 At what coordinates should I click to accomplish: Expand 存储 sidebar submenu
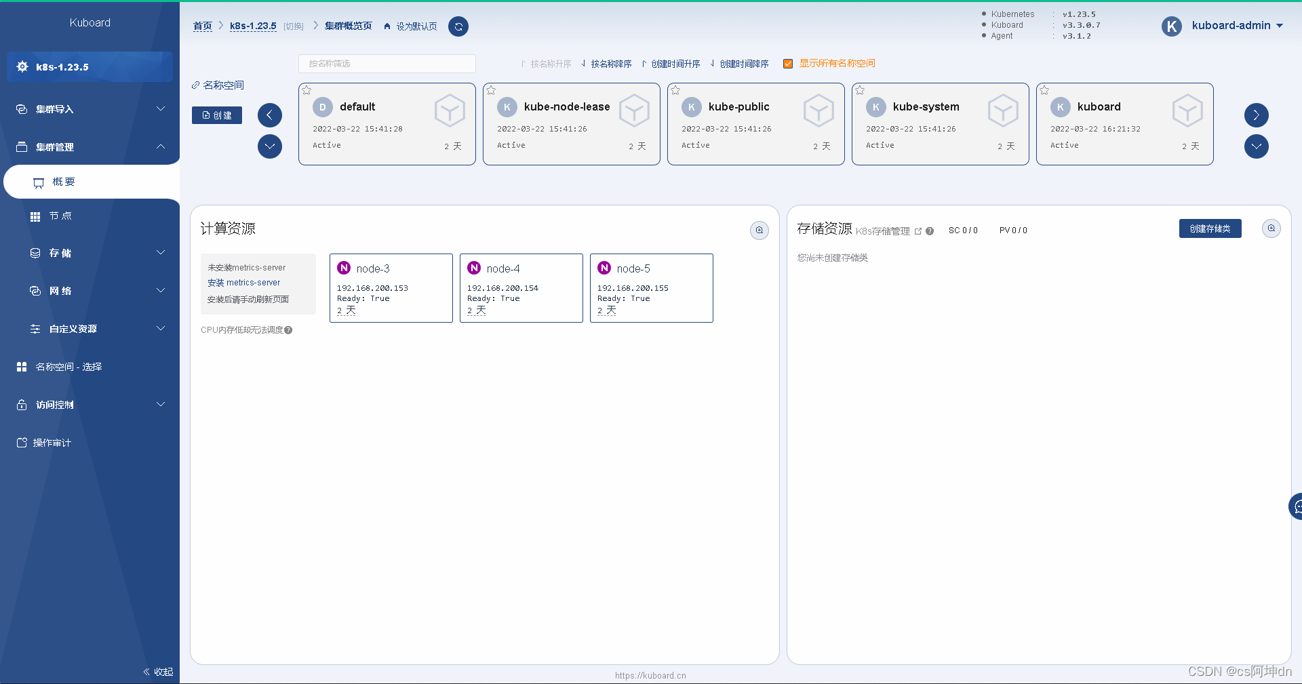[90, 253]
